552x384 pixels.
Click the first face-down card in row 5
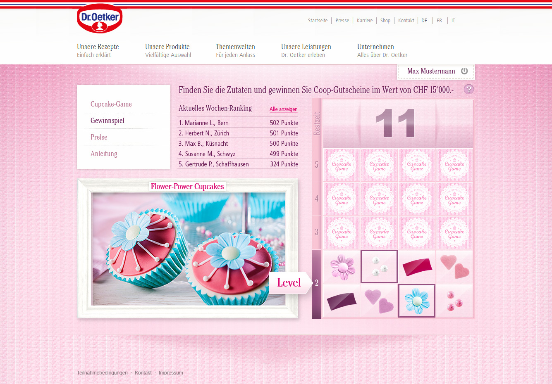click(342, 165)
